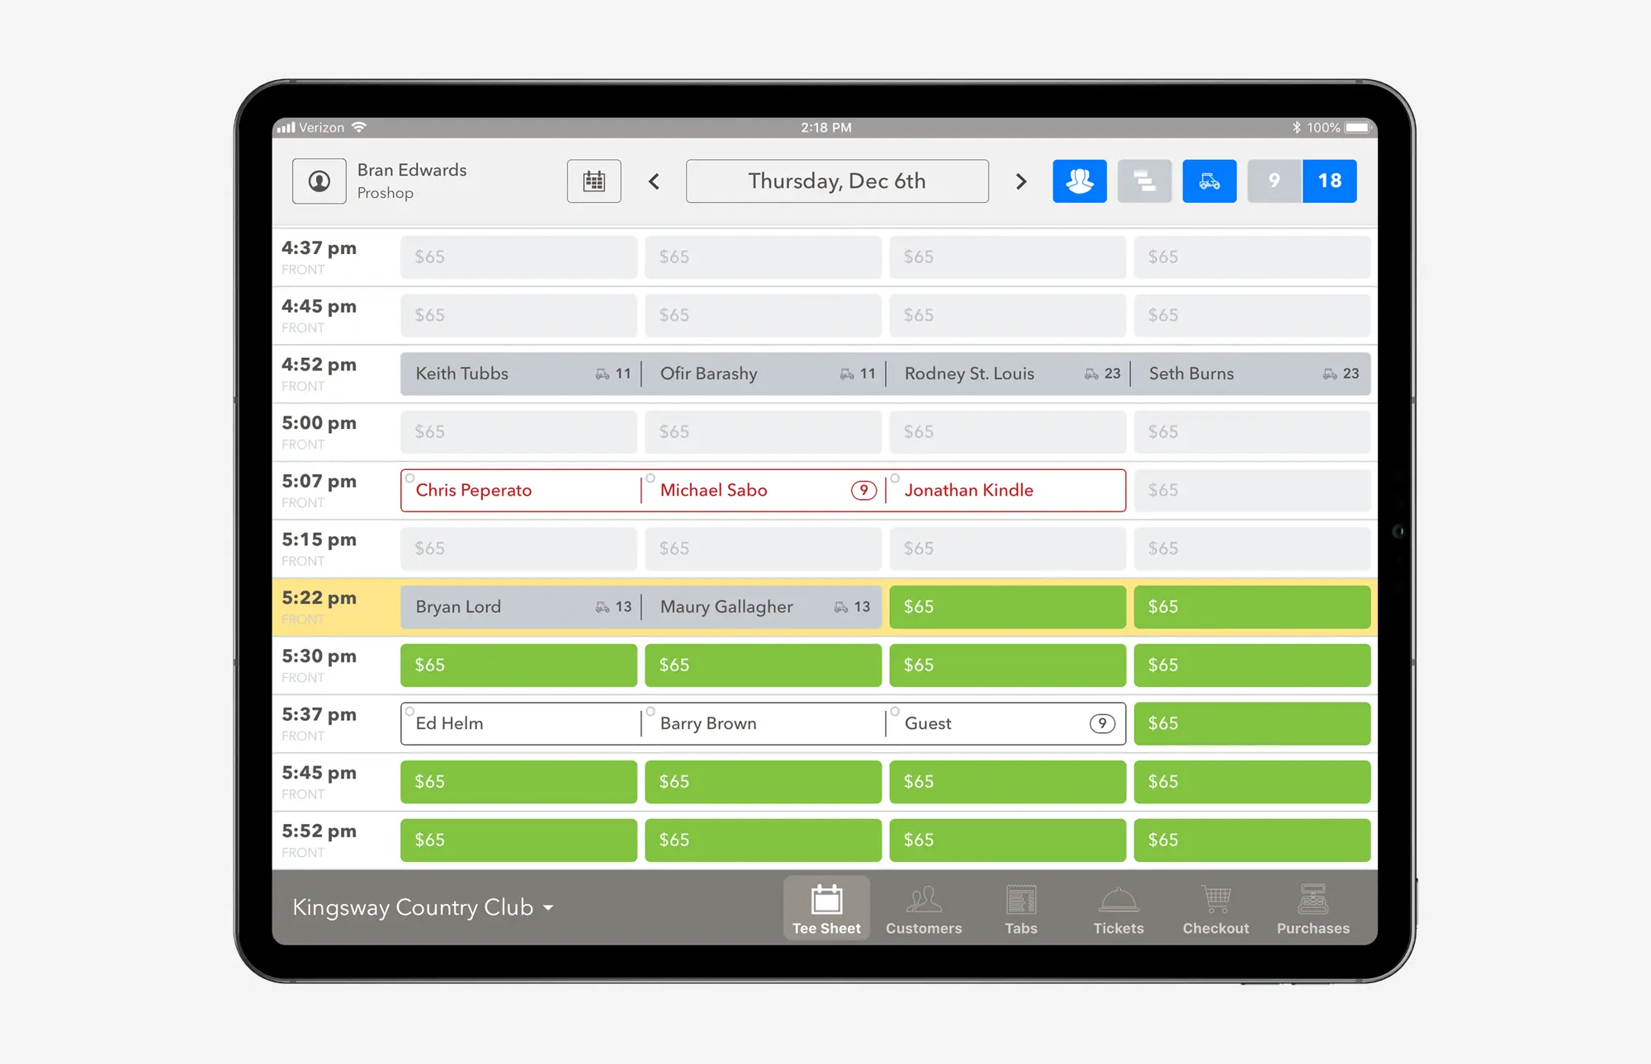Click the calendar icon to open date picker
This screenshot has width=1651, height=1064.
[x=594, y=181]
